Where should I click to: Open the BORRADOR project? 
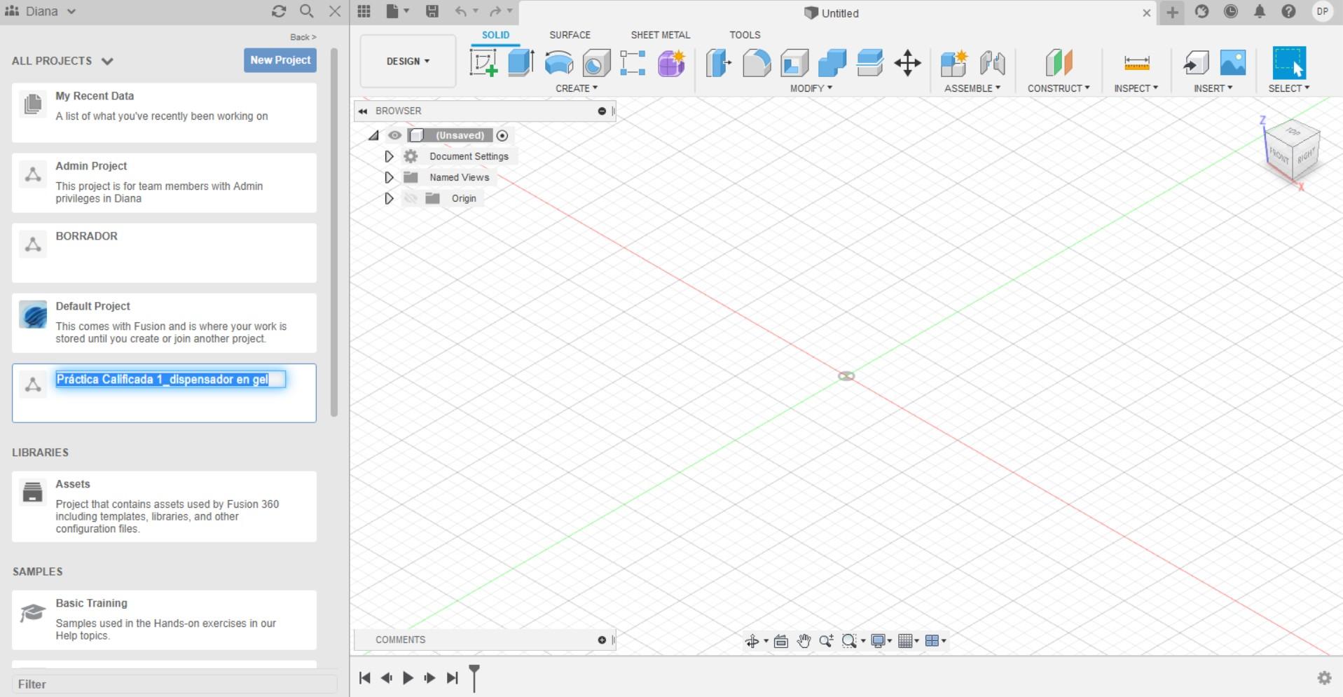tap(164, 253)
